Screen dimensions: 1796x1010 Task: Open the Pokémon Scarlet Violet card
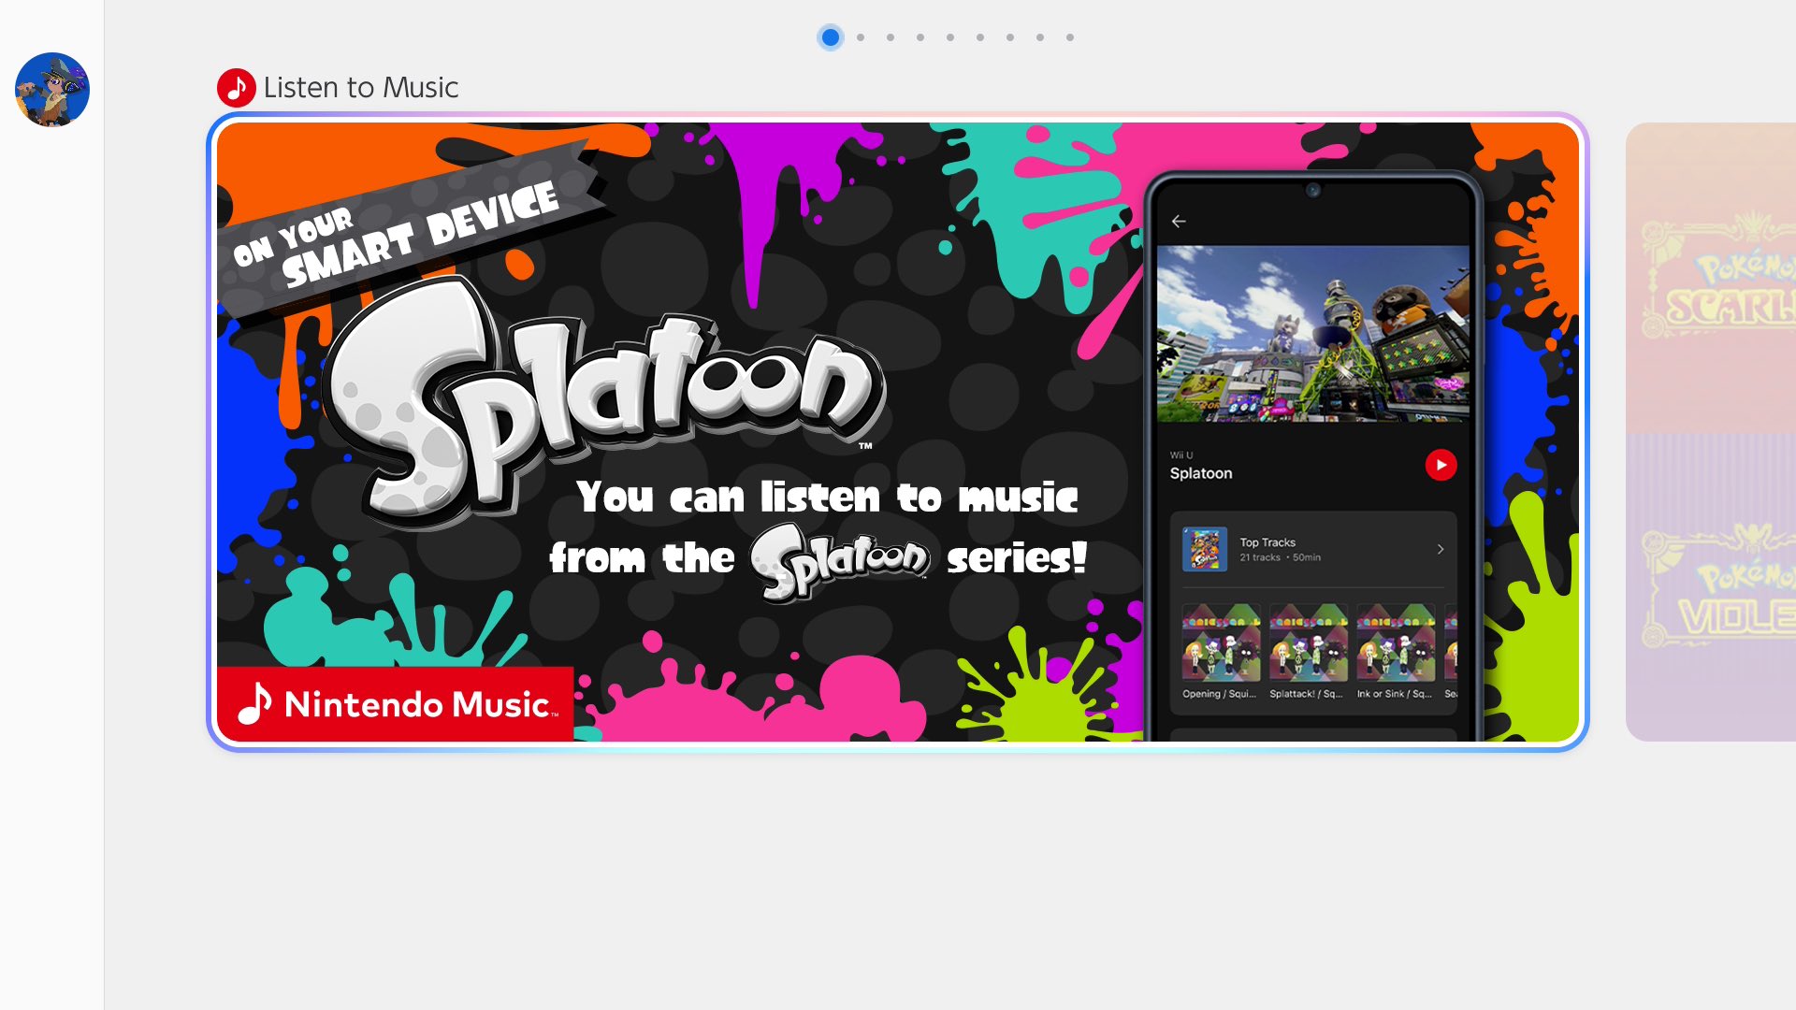1711,432
